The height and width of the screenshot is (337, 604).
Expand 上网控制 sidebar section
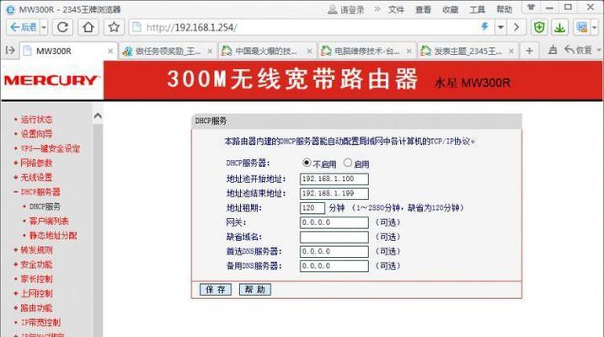[x=36, y=293]
